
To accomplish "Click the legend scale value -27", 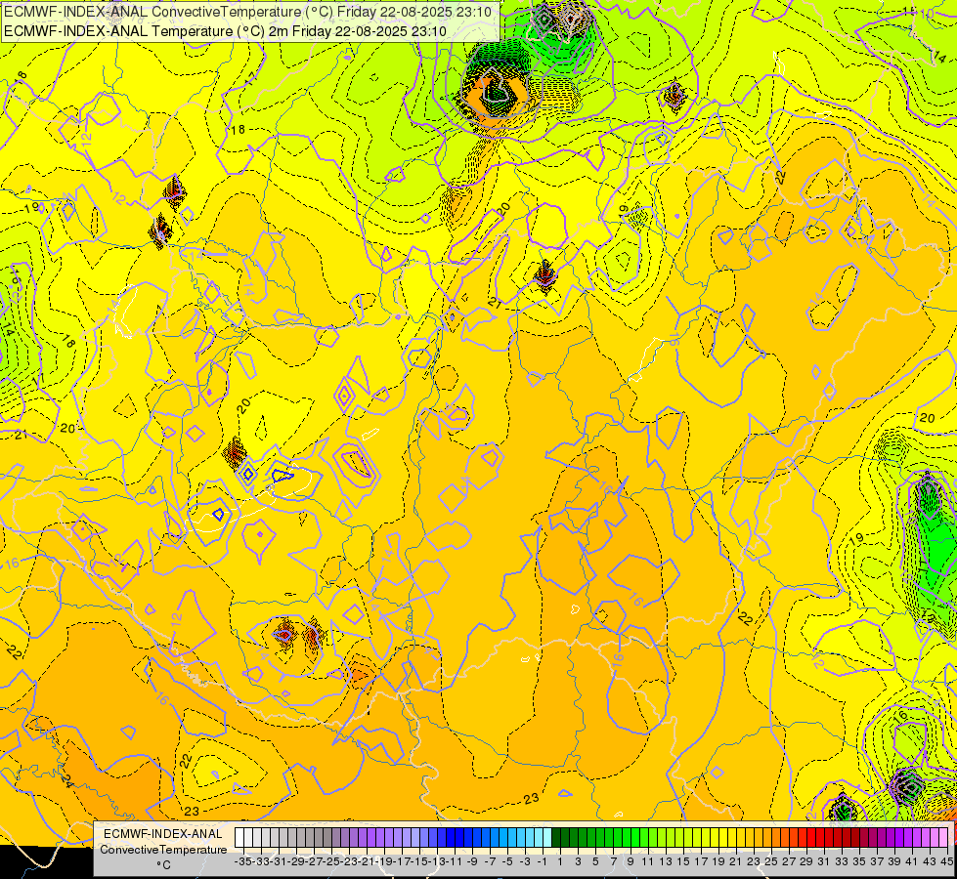I will pyautogui.click(x=314, y=862).
